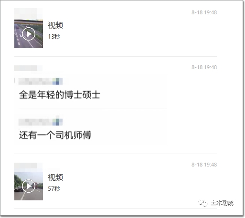Click the timestamp of the last video message
Image resolution: width=245 pixels, height=218 pixels.
204,165
